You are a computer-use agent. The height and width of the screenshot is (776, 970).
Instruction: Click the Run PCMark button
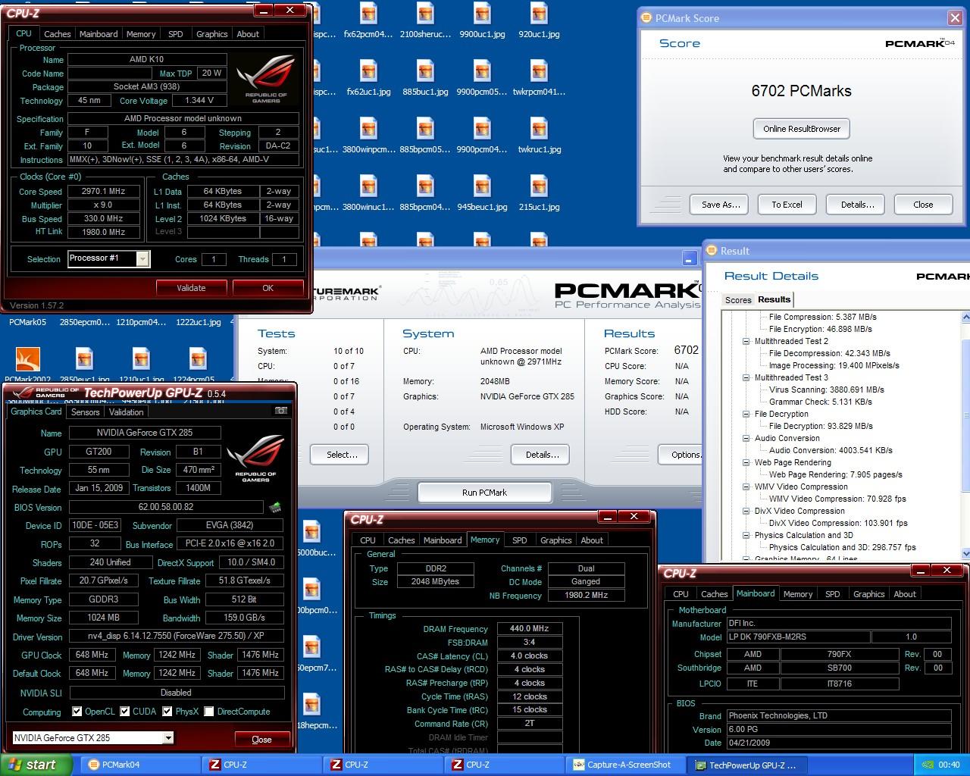pyautogui.click(x=485, y=493)
